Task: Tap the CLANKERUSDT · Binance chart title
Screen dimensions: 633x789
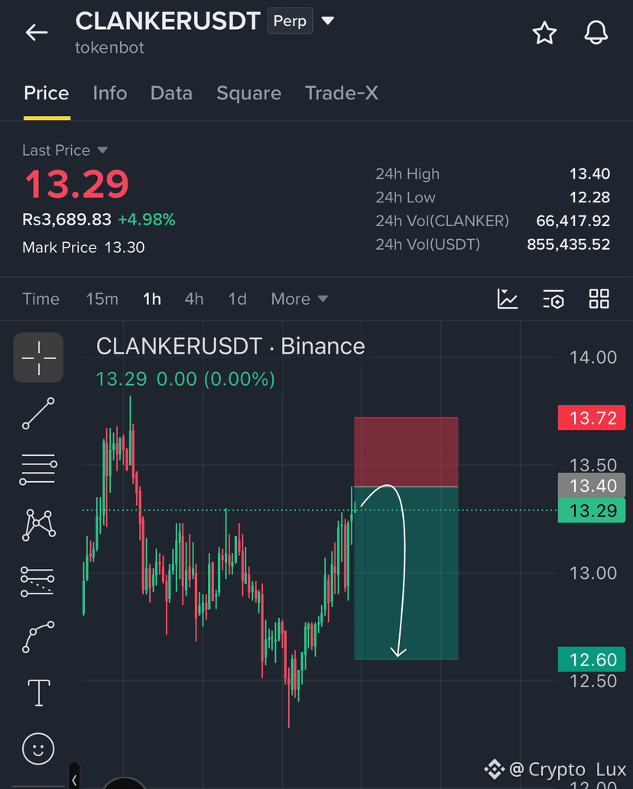Action: [x=231, y=346]
